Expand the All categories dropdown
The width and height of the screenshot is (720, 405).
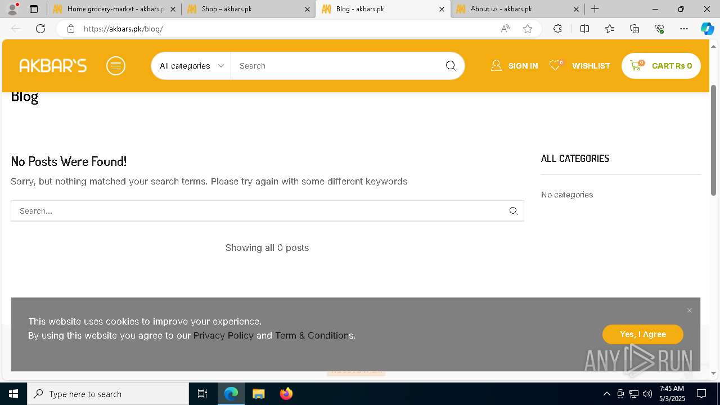pyautogui.click(x=191, y=66)
